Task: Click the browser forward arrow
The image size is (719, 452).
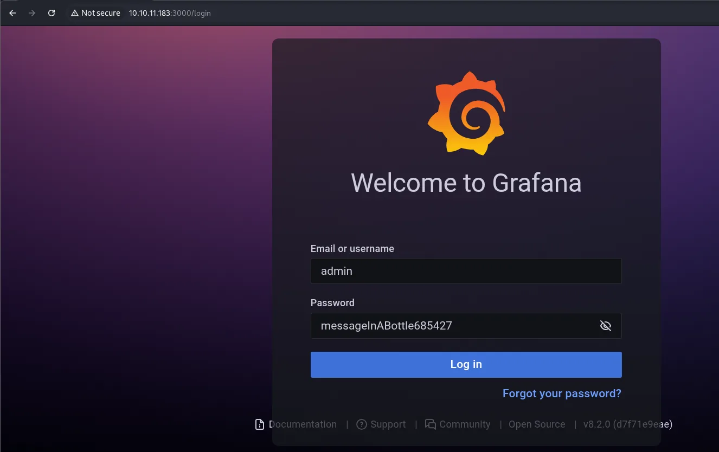Action: (x=32, y=13)
